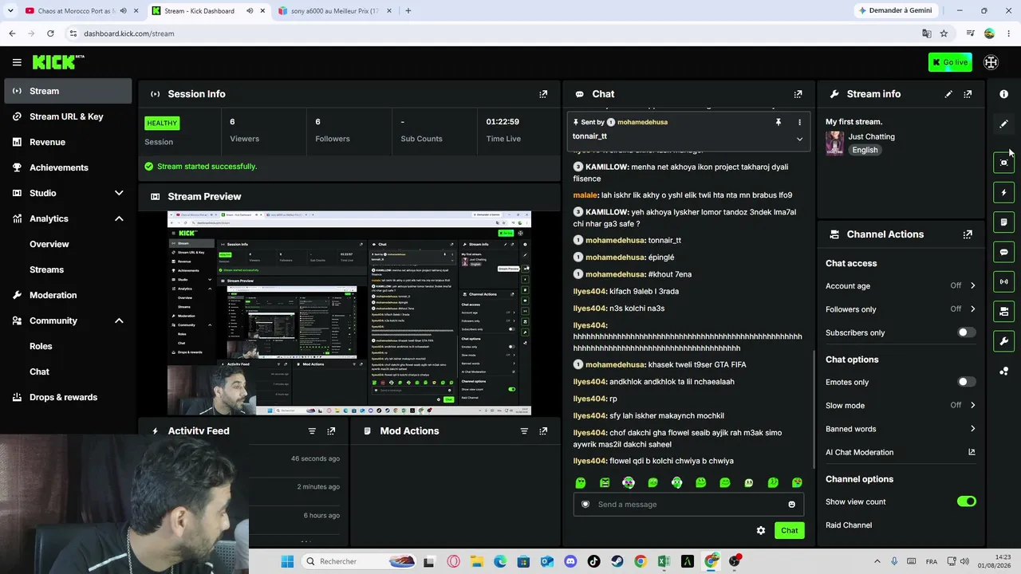Pop out the Activity Feed panel
This screenshot has height=574, width=1021.
[x=331, y=431]
